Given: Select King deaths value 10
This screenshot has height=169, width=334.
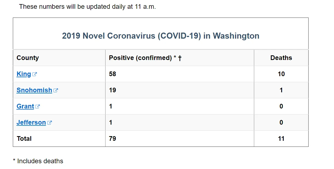Looking at the screenshot, I should [x=281, y=74].
